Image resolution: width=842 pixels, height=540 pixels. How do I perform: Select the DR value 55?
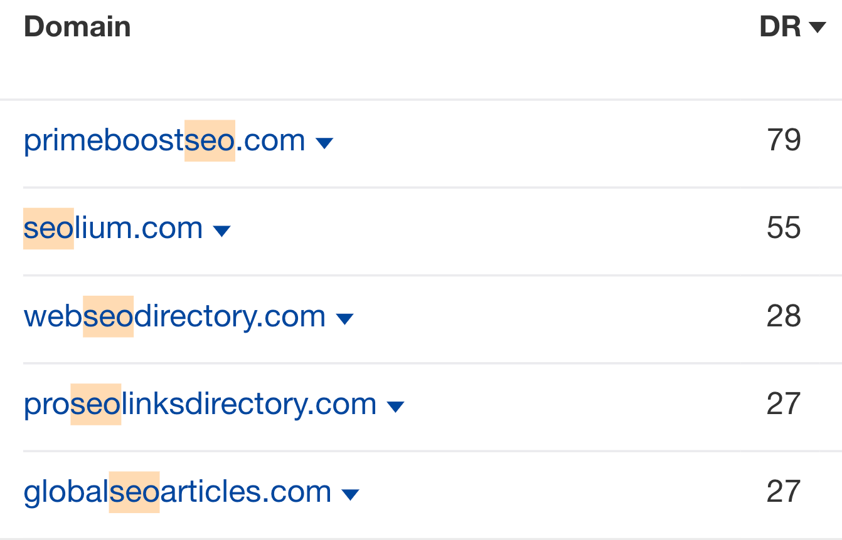784,228
